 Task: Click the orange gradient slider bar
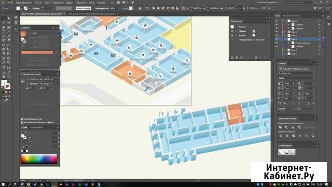(x=37, y=52)
